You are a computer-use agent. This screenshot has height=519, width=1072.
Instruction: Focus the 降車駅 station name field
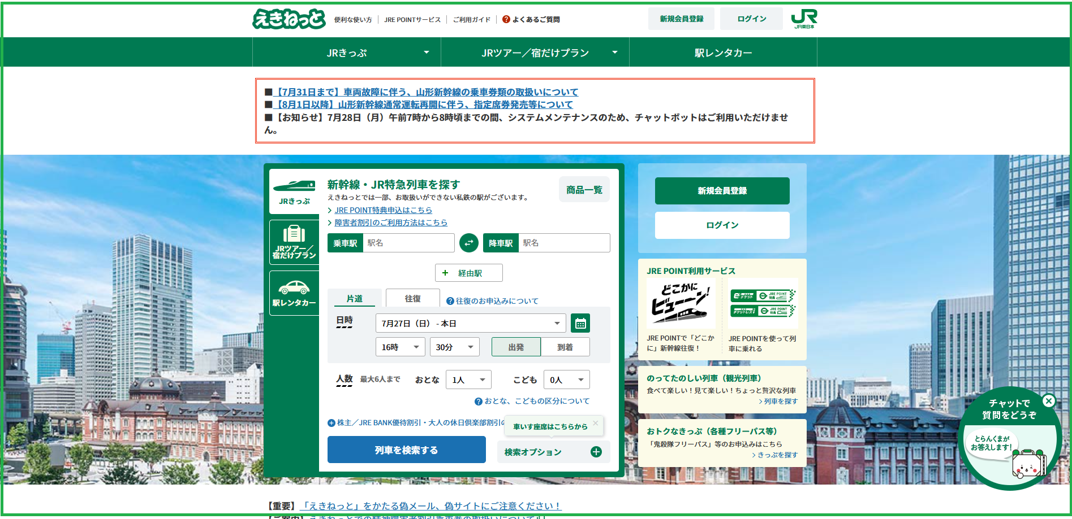point(564,243)
